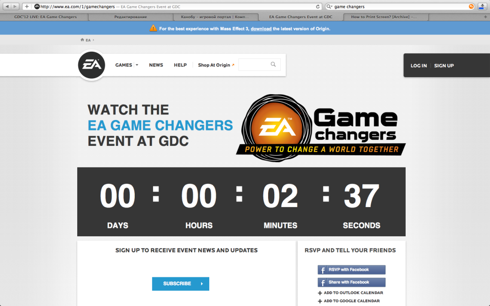
Task: Click the home icon in the EA breadcrumb
Action: [x=82, y=40]
